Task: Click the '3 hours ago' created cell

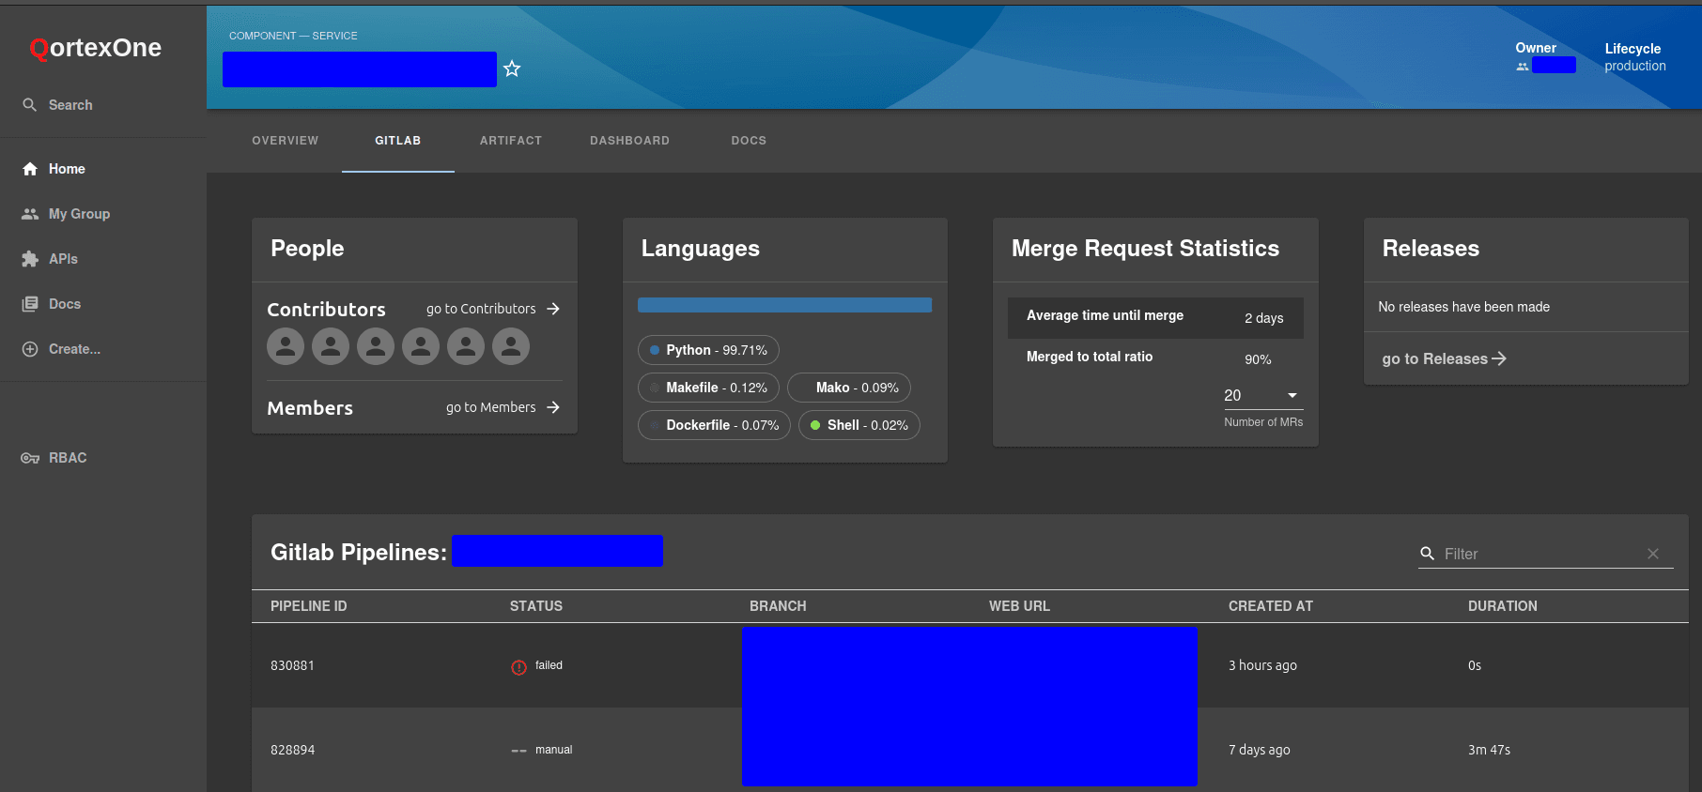Action: click(x=1262, y=665)
